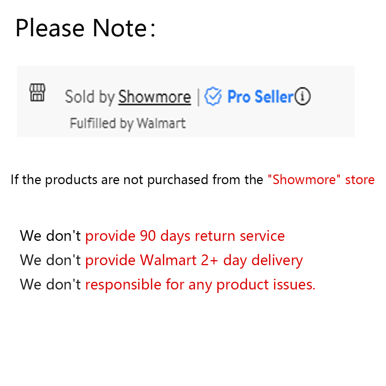Select the Fulfilled by Walmart text
The image size is (386, 386).
(127, 124)
